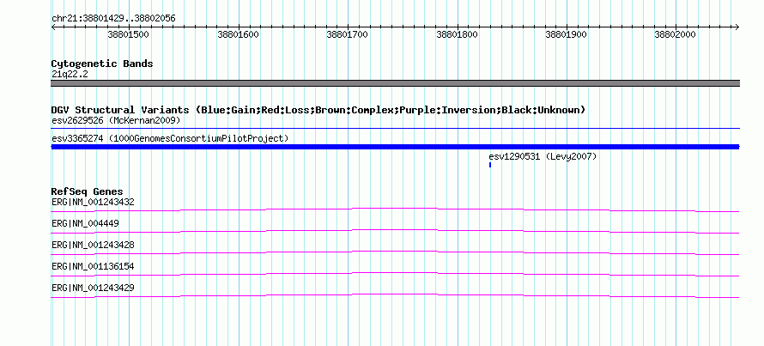764x346 pixels.
Task: Click ruler position label 38802000
Action: click(x=676, y=34)
